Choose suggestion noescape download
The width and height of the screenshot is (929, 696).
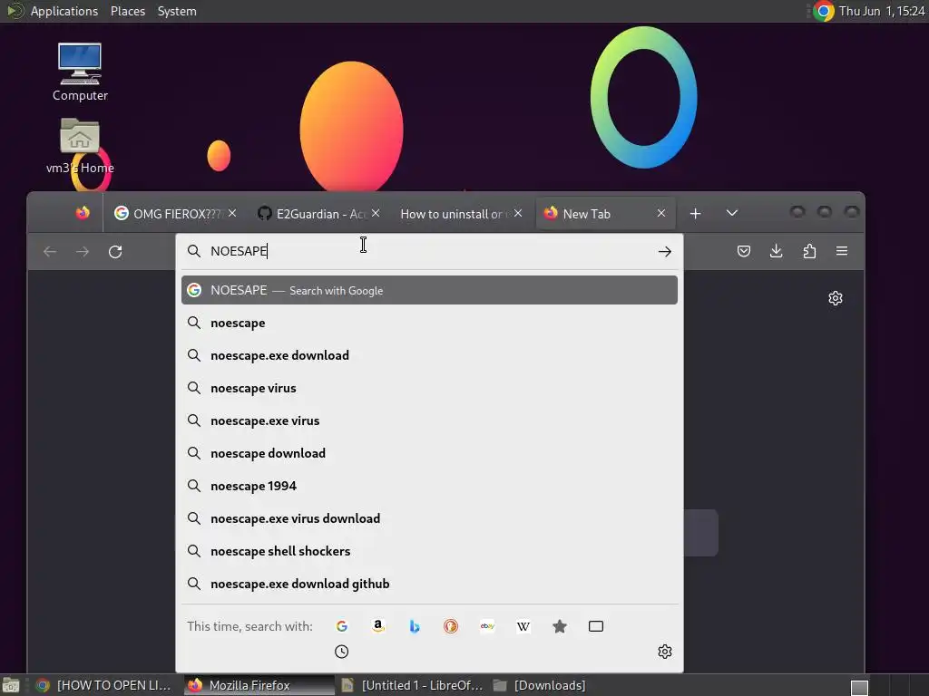tap(429, 453)
